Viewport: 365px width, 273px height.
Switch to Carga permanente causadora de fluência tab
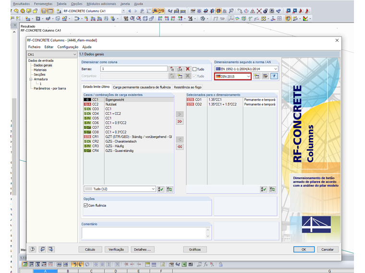142,87
